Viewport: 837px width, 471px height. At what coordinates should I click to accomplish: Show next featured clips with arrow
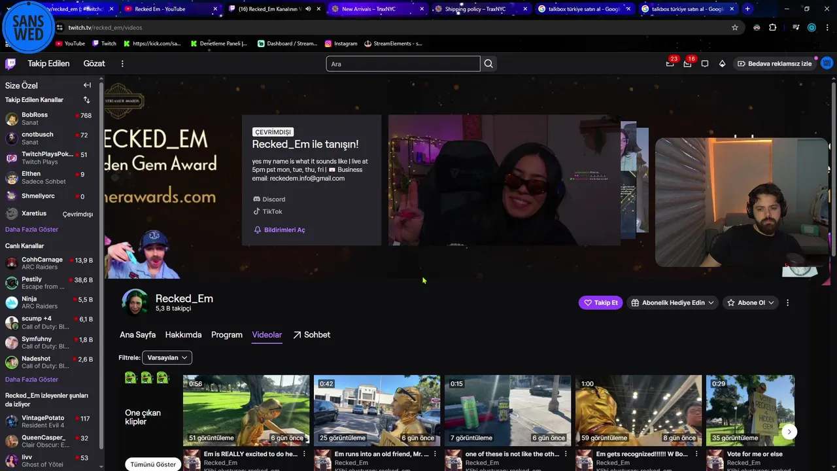pyautogui.click(x=789, y=432)
